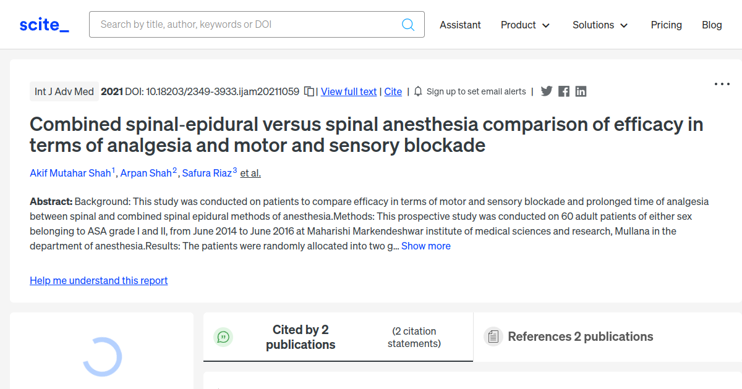Click the search magnifier icon
This screenshot has width=742, height=389.
point(407,24)
